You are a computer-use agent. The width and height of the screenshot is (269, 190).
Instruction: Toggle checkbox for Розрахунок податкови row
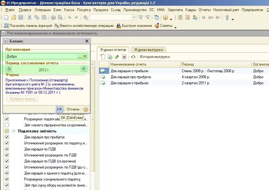click(x=7, y=119)
